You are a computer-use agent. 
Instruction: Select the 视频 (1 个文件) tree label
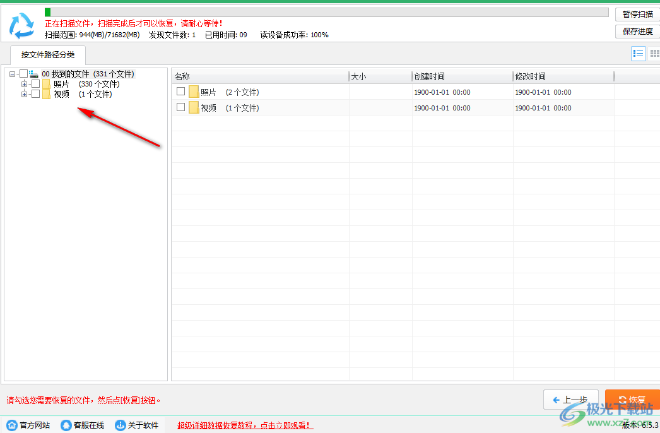pyautogui.click(x=83, y=94)
